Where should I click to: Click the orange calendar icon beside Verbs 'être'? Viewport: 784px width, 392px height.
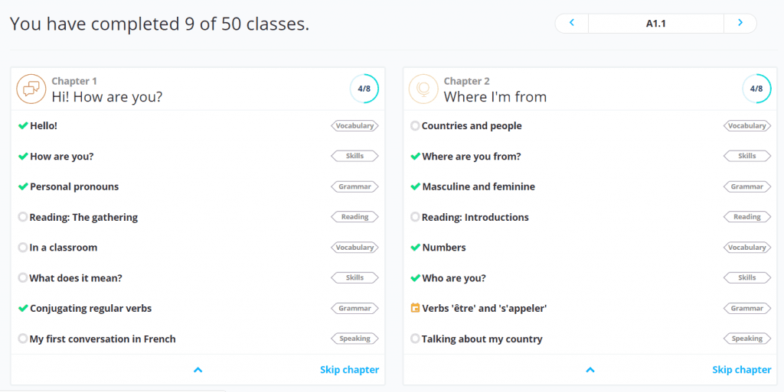(x=415, y=308)
